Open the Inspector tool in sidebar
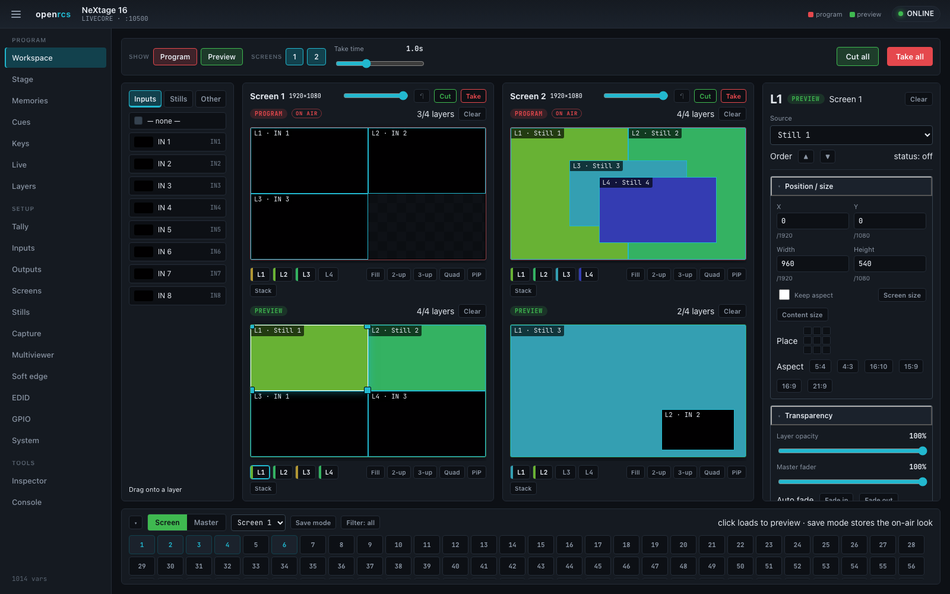The width and height of the screenshot is (950, 594). point(55,481)
